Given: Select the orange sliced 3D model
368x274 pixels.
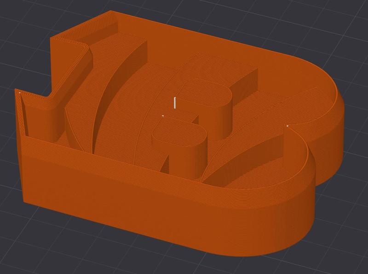Looking at the screenshot, I should point(178,134).
